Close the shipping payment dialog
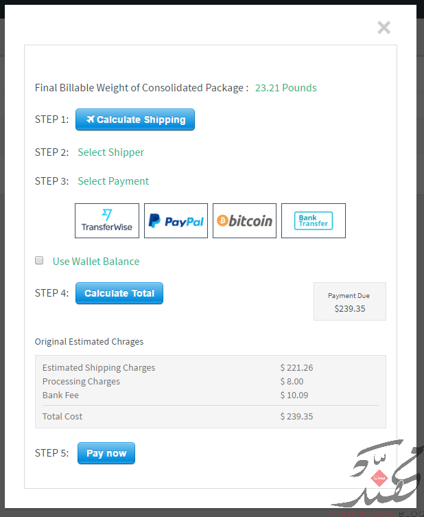This screenshot has width=424, height=517. [x=384, y=27]
